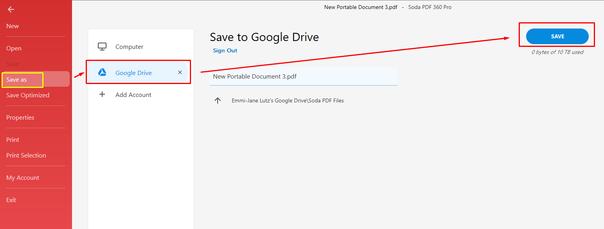Click the Google Drive logo icon

[x=102, y=72]
